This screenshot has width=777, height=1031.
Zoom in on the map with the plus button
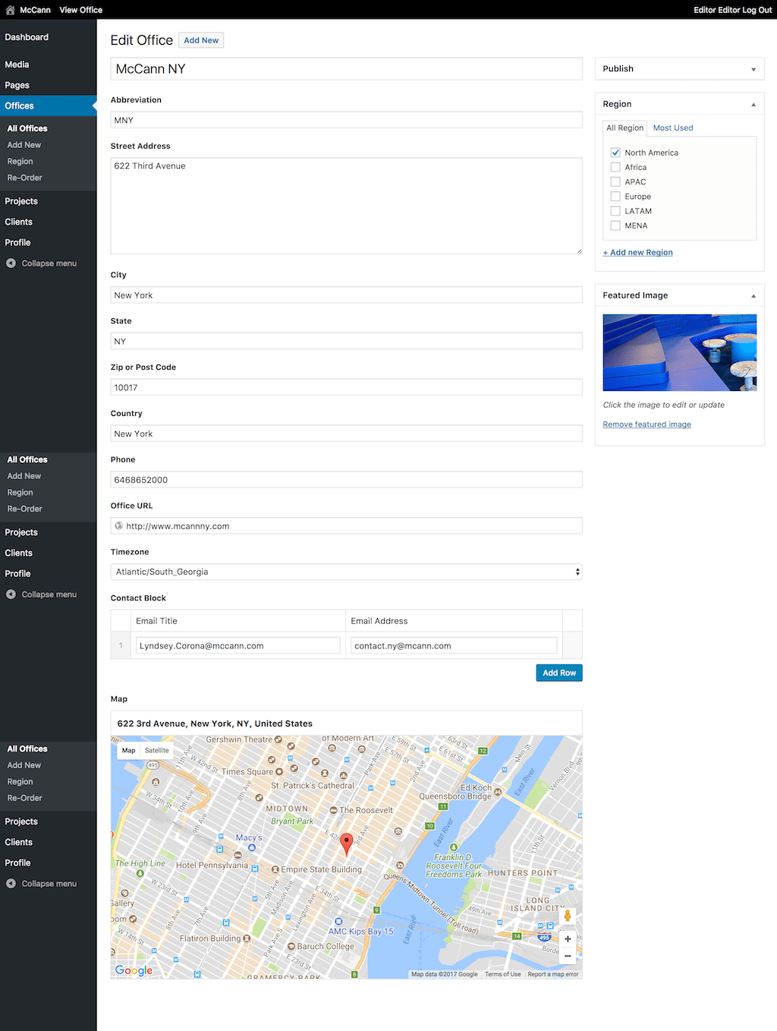point(568,939)
